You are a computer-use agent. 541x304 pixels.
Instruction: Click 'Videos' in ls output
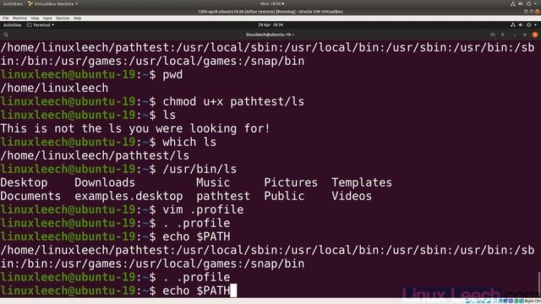352,196
